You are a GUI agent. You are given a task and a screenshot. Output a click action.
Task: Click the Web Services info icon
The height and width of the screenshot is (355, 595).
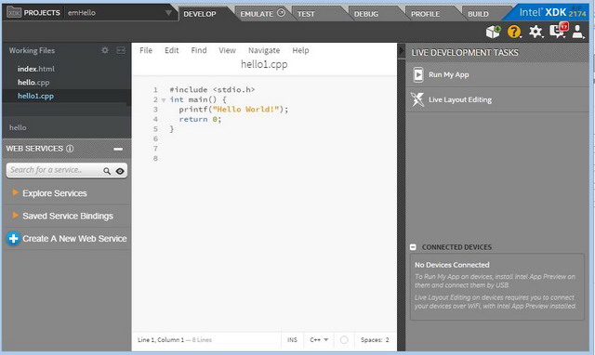click(x=70, y=149)
